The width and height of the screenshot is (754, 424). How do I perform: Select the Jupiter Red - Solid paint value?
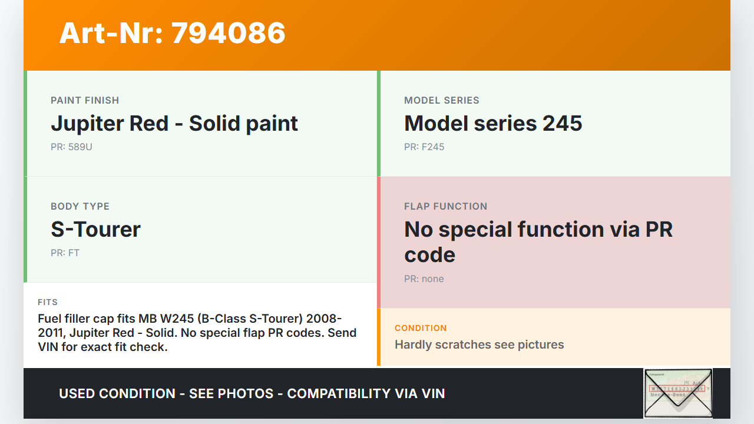point(174,124)
